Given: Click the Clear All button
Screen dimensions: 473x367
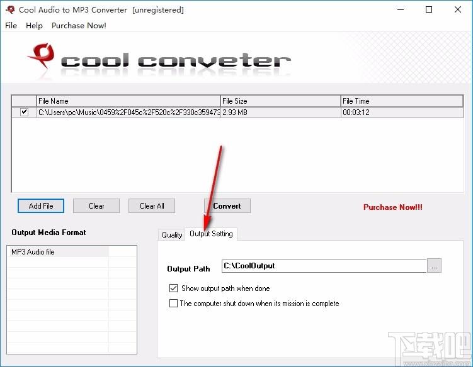Looking at the screenshot, I should (x=152, y=206).
